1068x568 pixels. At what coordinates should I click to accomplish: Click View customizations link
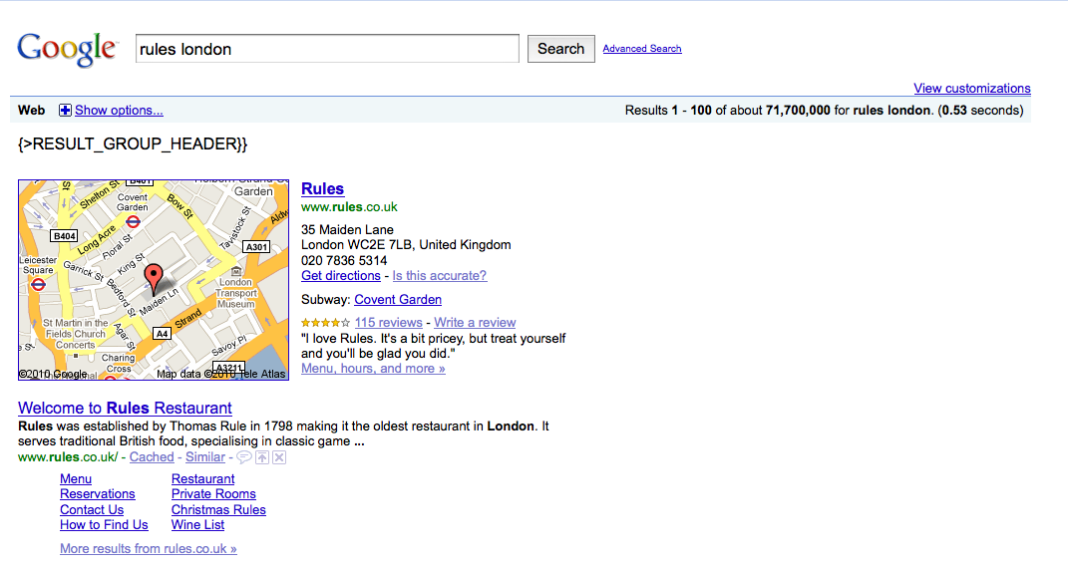click(971, 89)
